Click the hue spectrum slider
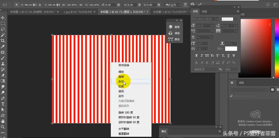279x138 pixels. pyautogui.click(x=277, y=48)
